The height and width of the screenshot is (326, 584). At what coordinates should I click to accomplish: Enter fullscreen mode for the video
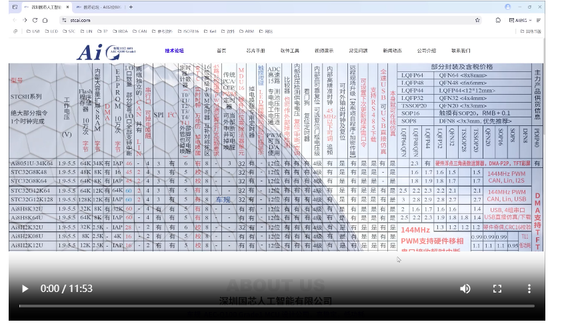pos(497,289)
